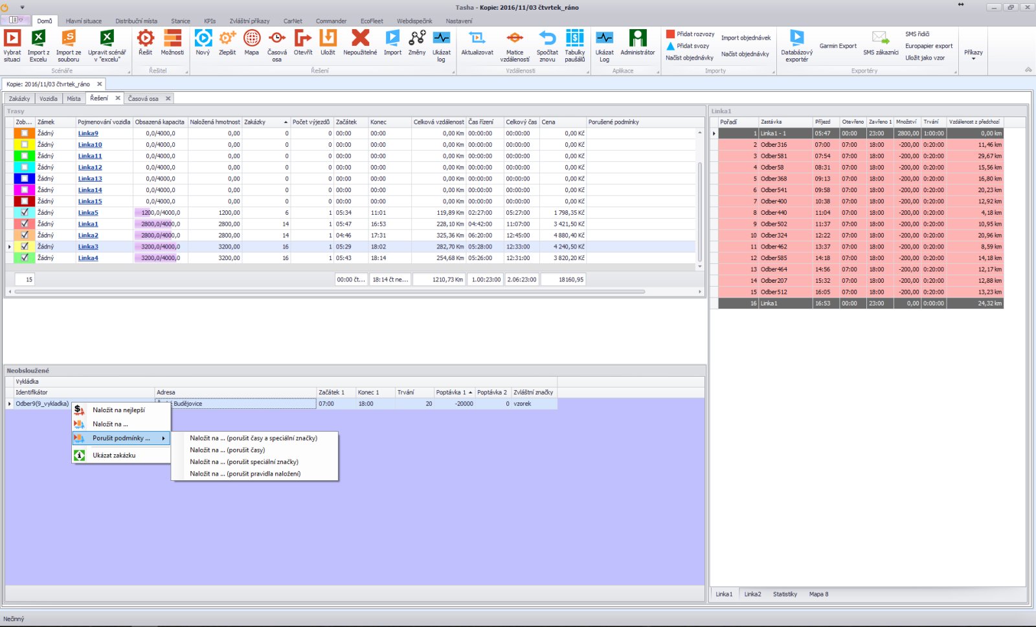Click Databázový exportér icon
The image size is (1036, 627).
(796, 38)
